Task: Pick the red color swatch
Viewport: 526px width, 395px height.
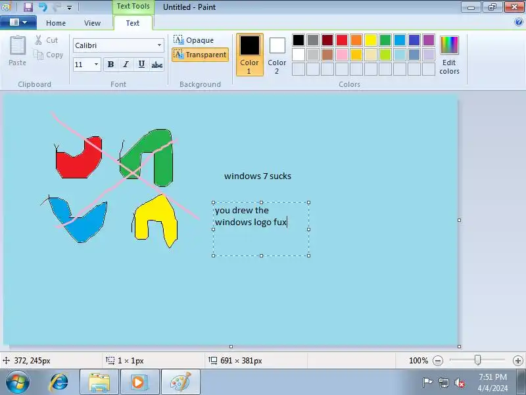Action: 342,40
